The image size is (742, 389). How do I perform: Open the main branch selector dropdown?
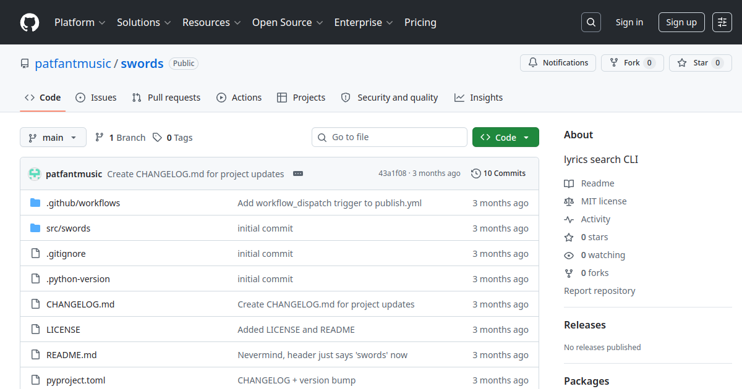(x=53, y=137)
